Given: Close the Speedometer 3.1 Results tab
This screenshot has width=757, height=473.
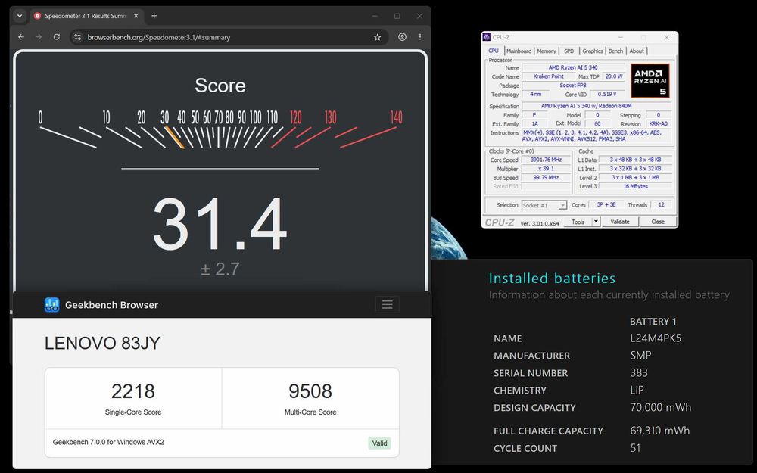Looking at the screenshot, I should [x=136, y=16].
